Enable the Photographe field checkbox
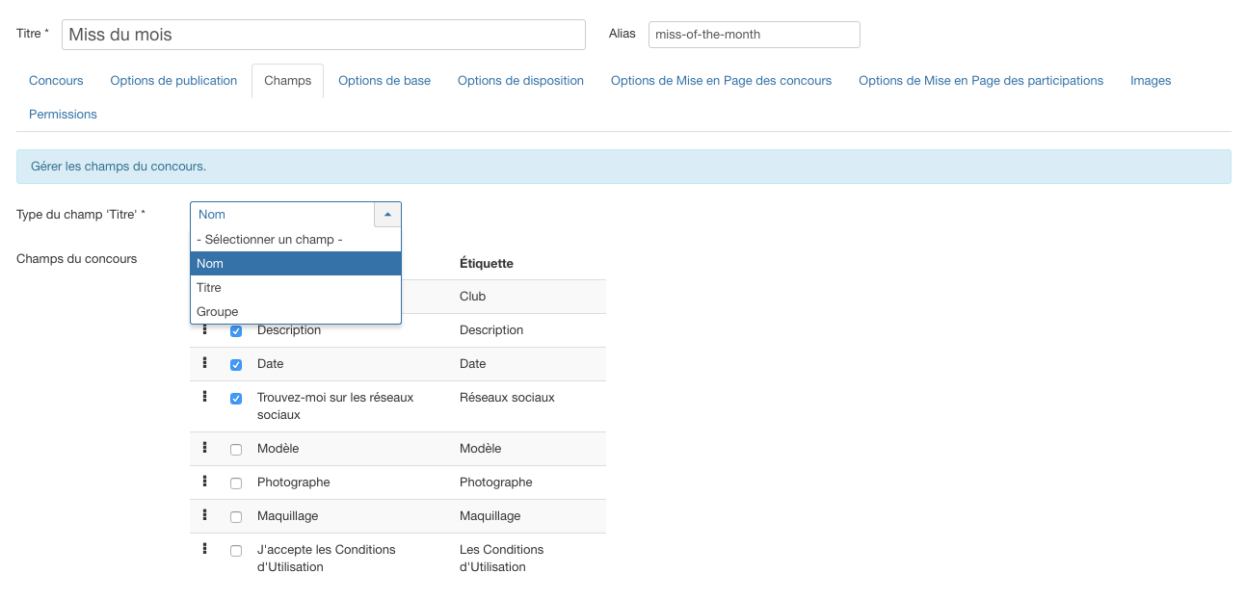1245x600 pixels. click(236, 483)
